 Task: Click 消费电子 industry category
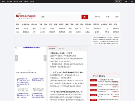[x=116, y=29]
